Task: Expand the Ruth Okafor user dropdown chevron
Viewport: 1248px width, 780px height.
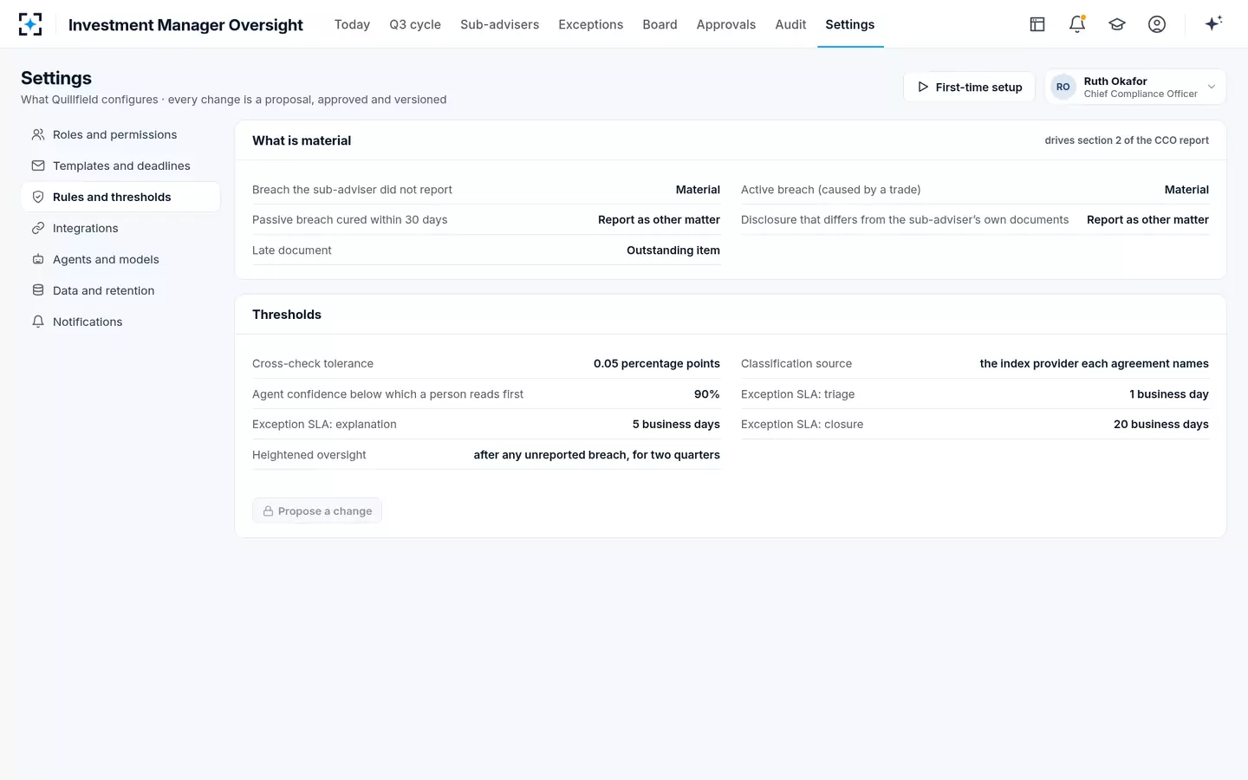Action: [1212, 87]
